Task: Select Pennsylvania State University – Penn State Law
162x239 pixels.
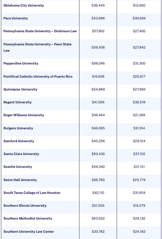Action: point(38,47)
